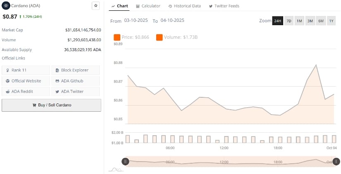This screenshot has height=174, width=341.
Task: Click the left range slider handle
Action: 125,162
